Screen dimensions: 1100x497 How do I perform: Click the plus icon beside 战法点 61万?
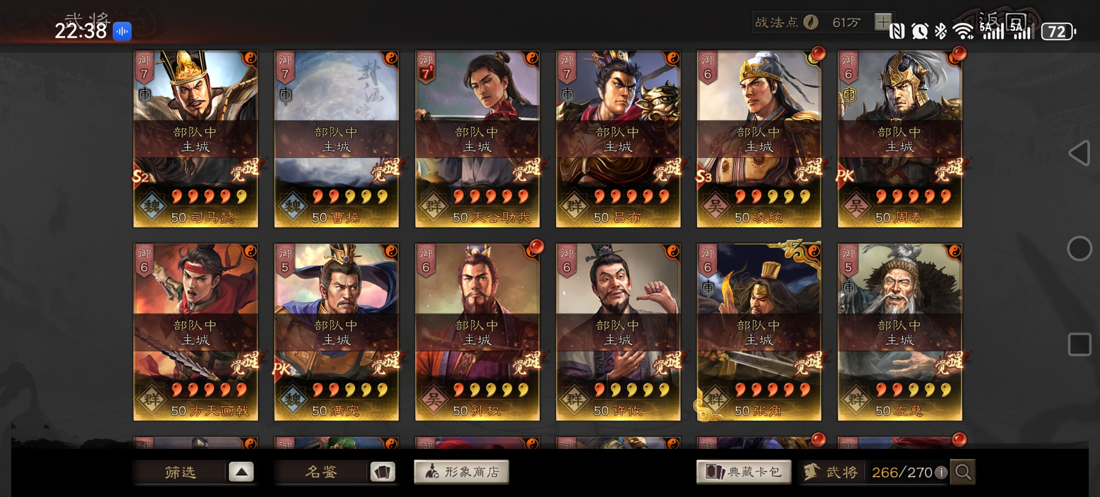pyautogui.click(x=883, y=22)
